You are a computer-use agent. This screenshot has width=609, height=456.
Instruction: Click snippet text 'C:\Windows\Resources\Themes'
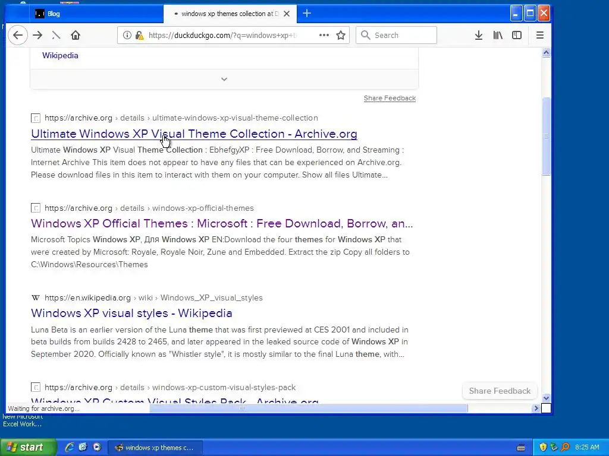pyautogui.click(x=89, y=264)
